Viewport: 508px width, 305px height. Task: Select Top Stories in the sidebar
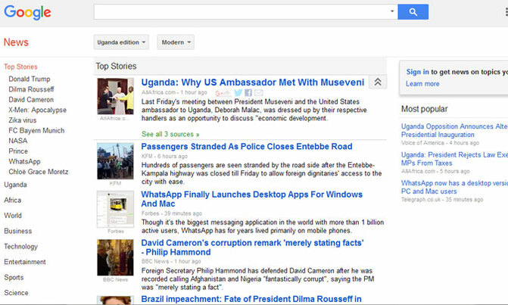[x=20, y=67]
